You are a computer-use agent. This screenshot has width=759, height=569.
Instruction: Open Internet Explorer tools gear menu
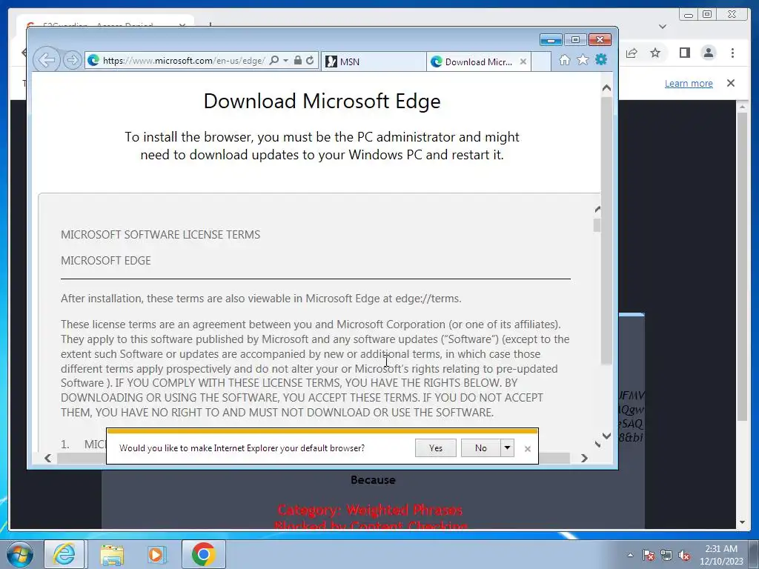601,60
